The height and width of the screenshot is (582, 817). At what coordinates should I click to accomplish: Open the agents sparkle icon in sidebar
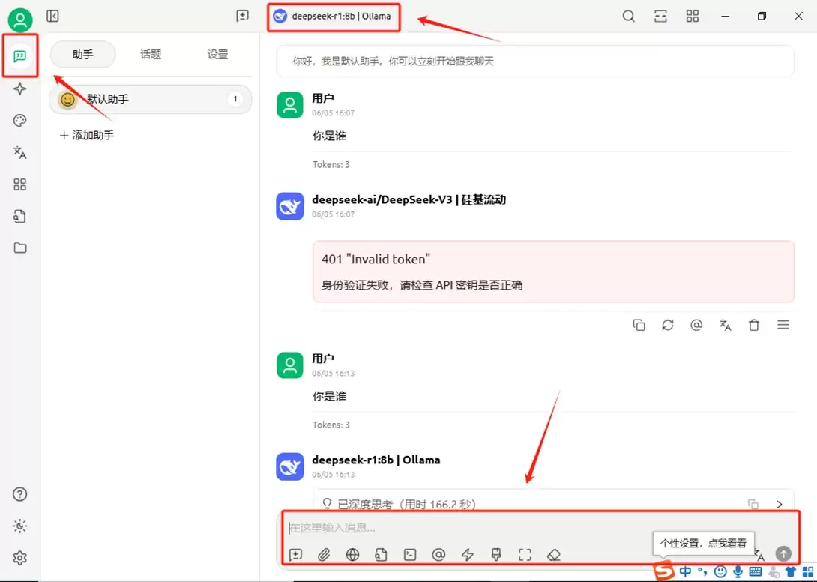(x=19, y=88)
